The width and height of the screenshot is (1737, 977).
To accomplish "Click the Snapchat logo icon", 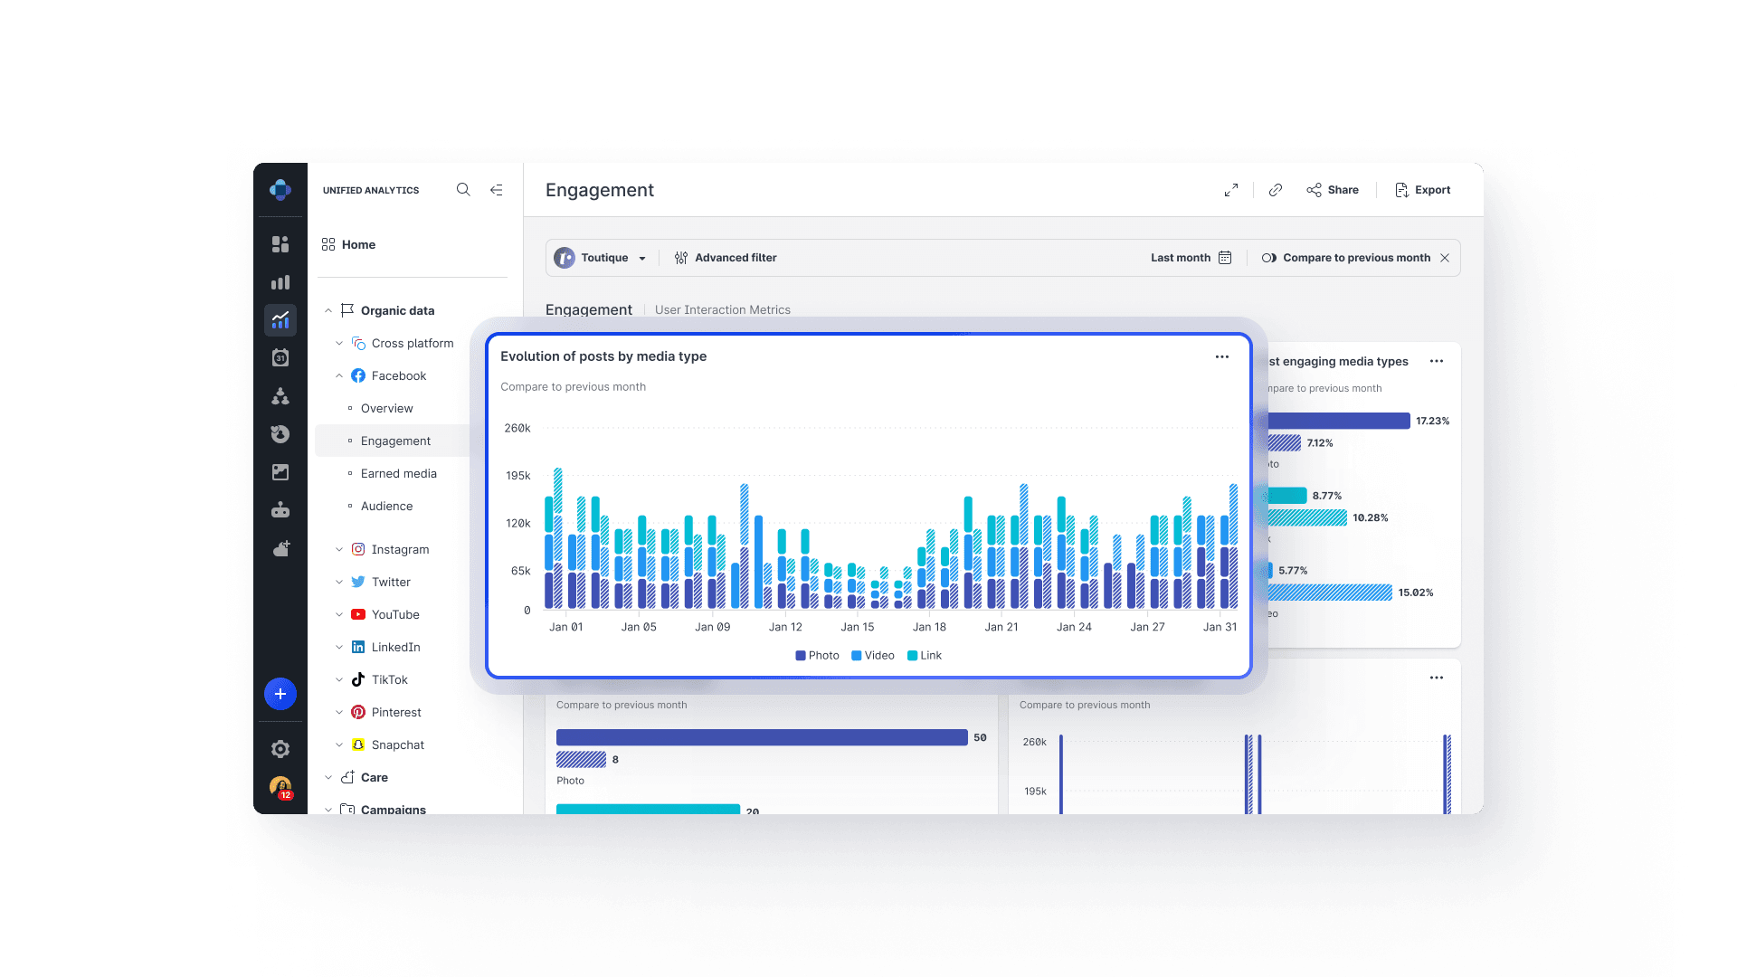I will coord(358,745).
